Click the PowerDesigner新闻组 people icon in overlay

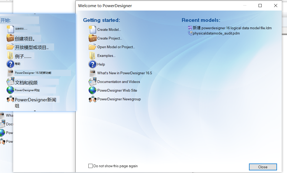tap(10, 99)
